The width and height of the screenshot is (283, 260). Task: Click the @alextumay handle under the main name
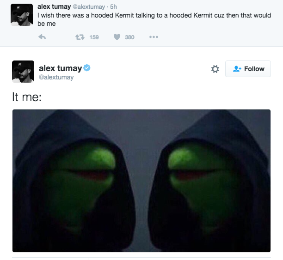tap(56, 77)
